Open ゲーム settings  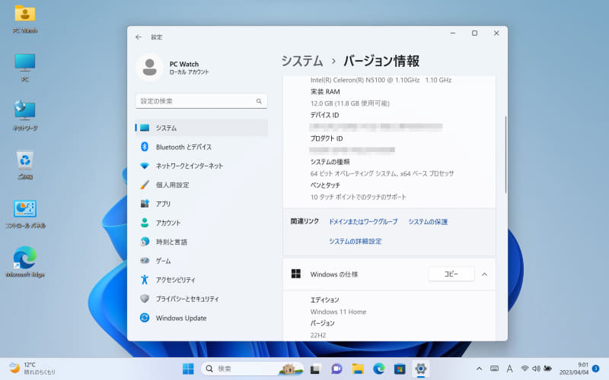201,261
